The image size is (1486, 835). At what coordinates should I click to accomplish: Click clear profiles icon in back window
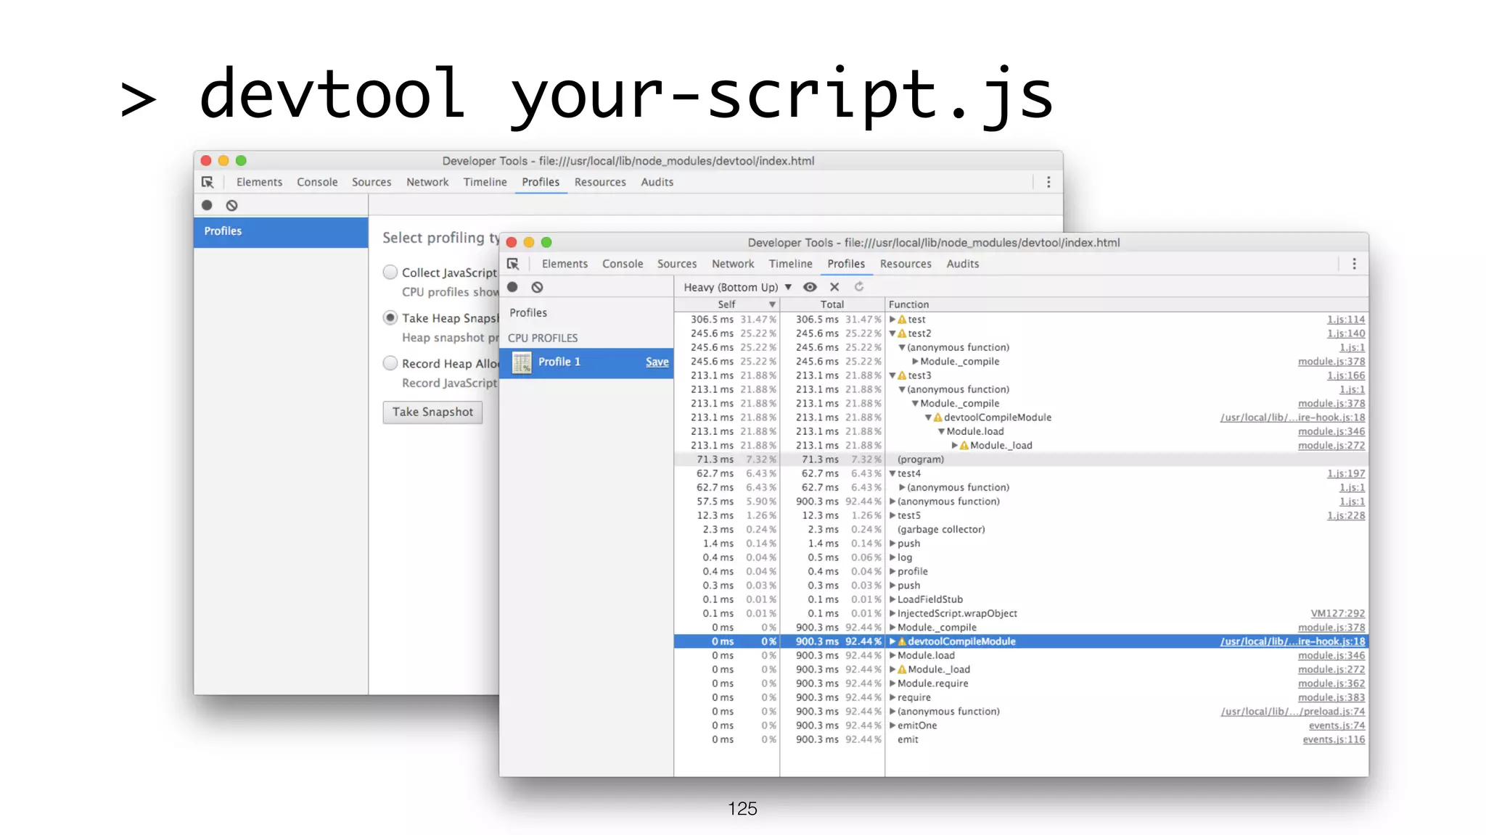point(231,205)
